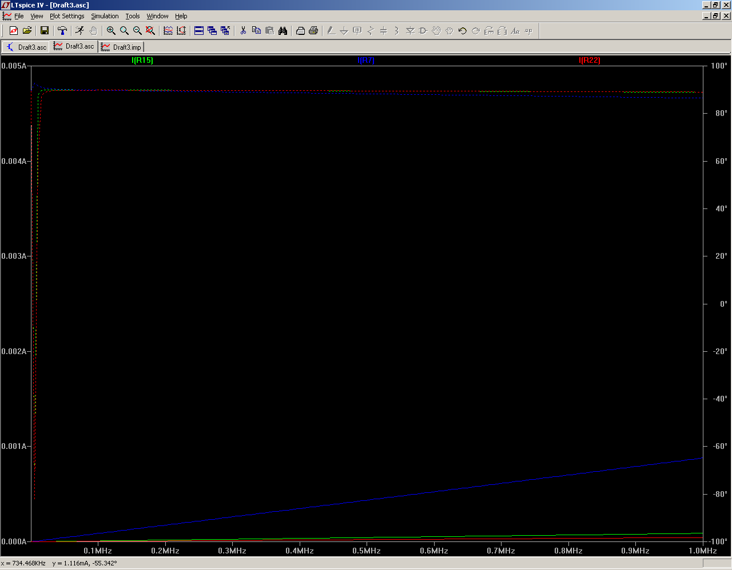Screen dimensions: 732x570
Task: Click the Paste clipboard icon
Action: 269,31
